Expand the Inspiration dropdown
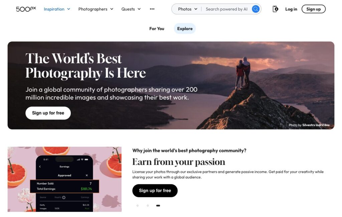 click(x=57, y=9)
